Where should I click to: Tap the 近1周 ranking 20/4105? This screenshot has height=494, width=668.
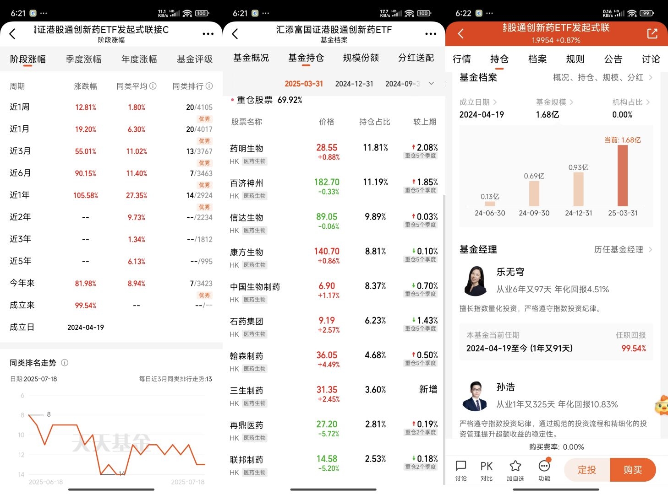pyautogui.click(x=199, y=107)
